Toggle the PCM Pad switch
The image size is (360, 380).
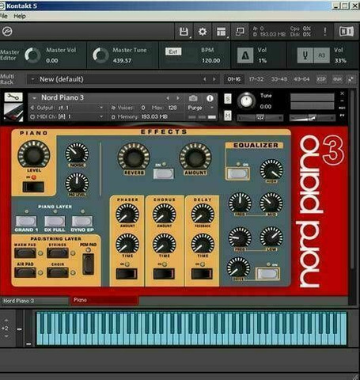tap(88, 264)
